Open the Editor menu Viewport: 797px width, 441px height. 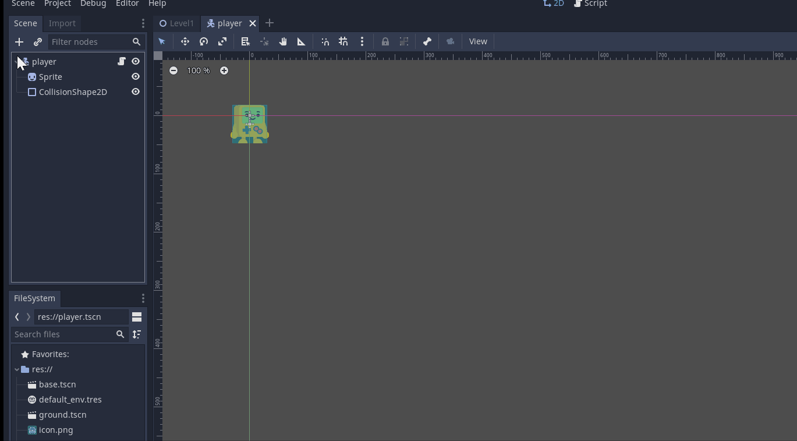click(x=127, y=3)
